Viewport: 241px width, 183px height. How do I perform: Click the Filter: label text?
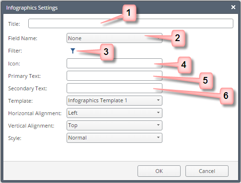tap(15, 51)
